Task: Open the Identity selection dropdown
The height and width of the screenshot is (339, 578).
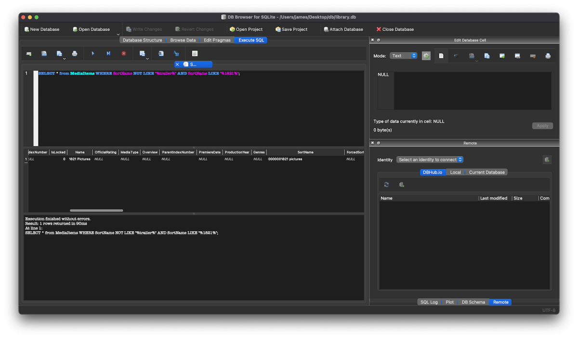Action: [x=428, y=159]
